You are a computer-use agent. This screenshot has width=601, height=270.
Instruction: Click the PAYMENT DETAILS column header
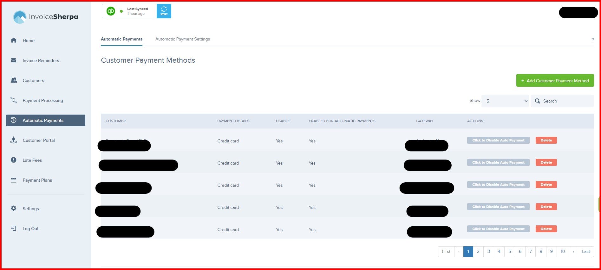click(x=233, y=121)
